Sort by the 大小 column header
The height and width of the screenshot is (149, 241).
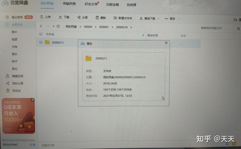[x=183, y=35]
